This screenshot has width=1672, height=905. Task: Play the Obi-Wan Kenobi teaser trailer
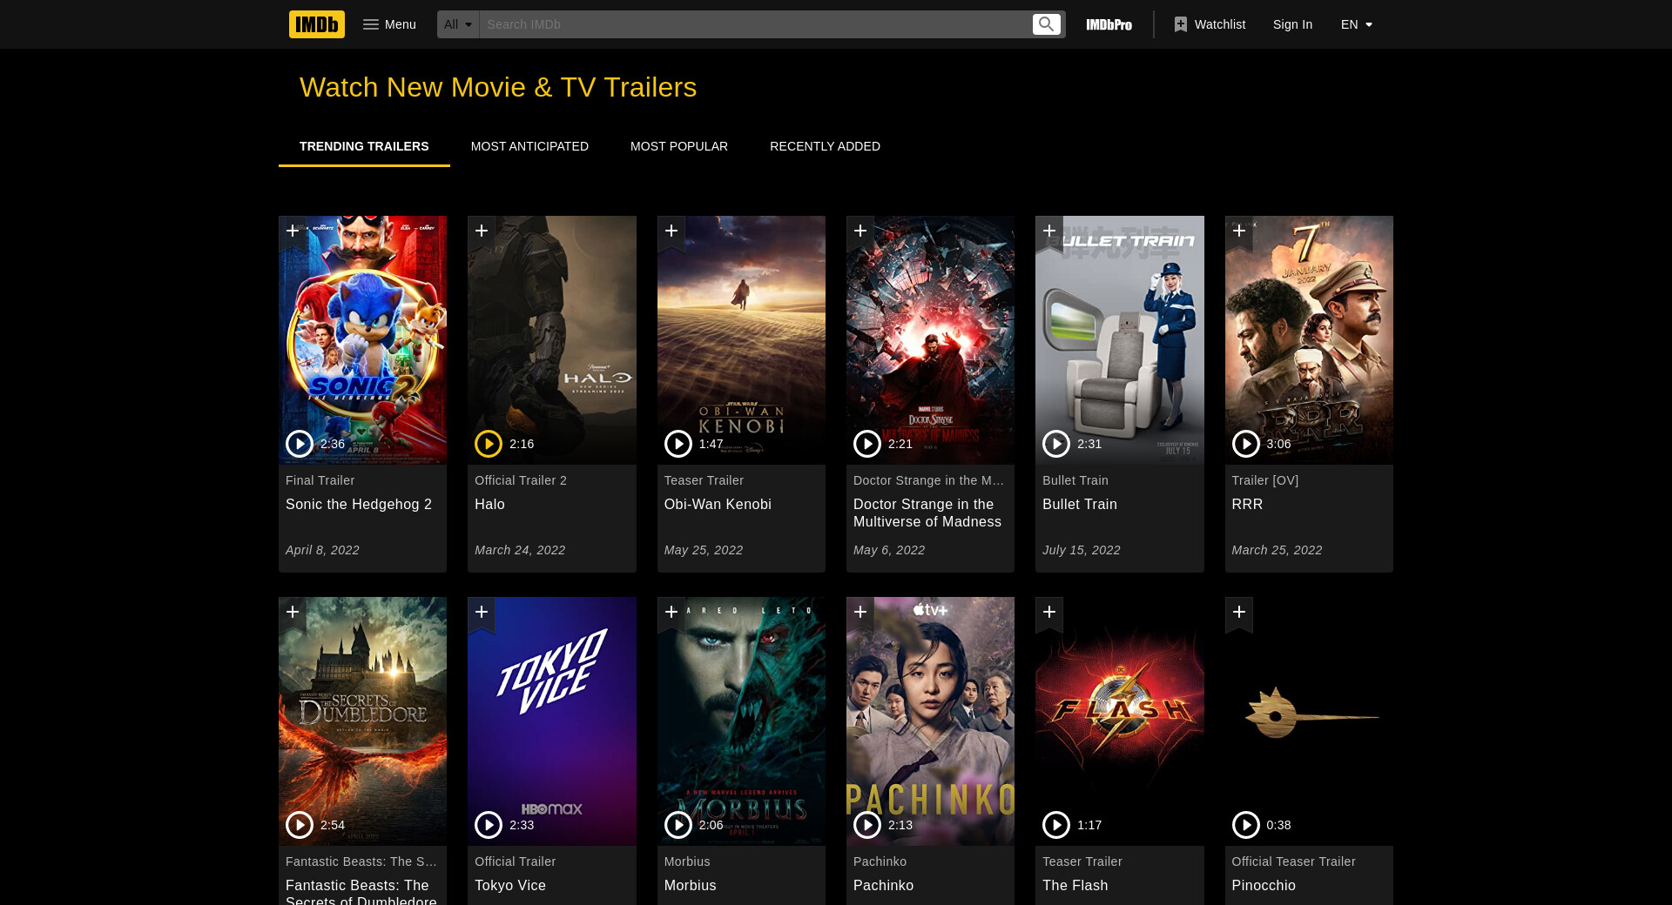point(678,444)
